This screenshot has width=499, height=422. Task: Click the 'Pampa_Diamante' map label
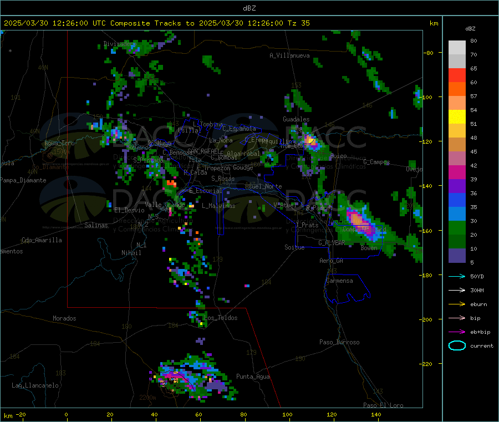click(x=23, y=180)
